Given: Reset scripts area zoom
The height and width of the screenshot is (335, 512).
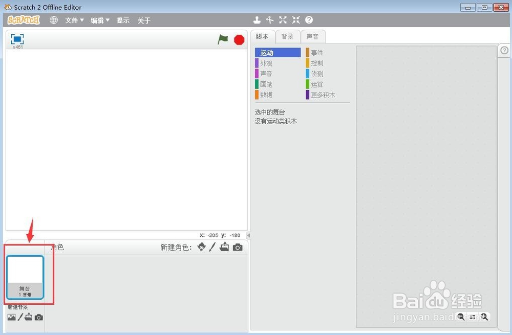Looking at the screenshot, I should tap(473, 317).
